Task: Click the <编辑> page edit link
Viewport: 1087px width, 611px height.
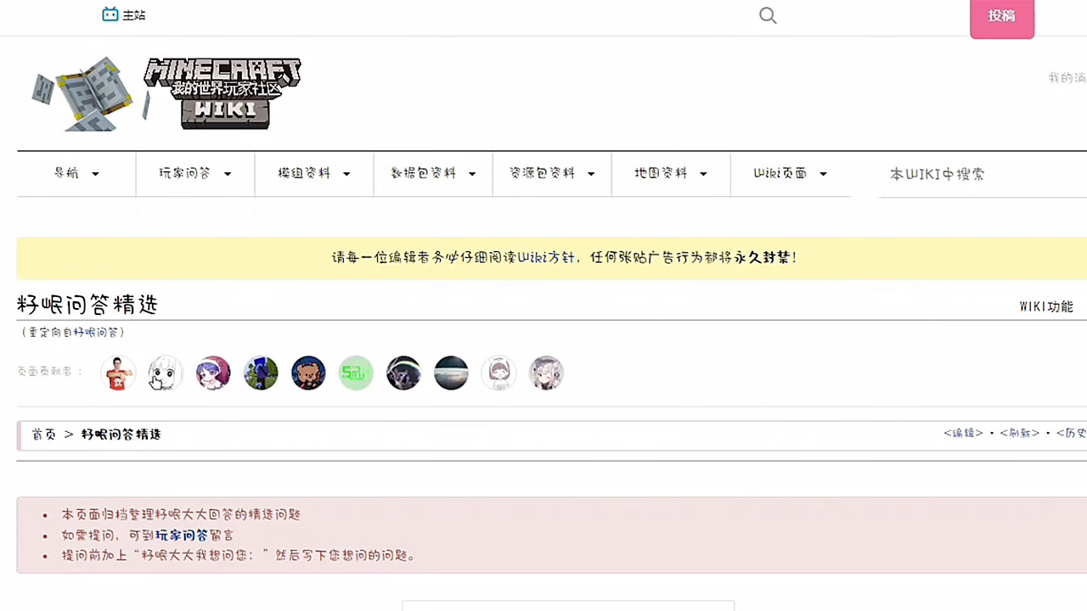Action: (963, 433)
